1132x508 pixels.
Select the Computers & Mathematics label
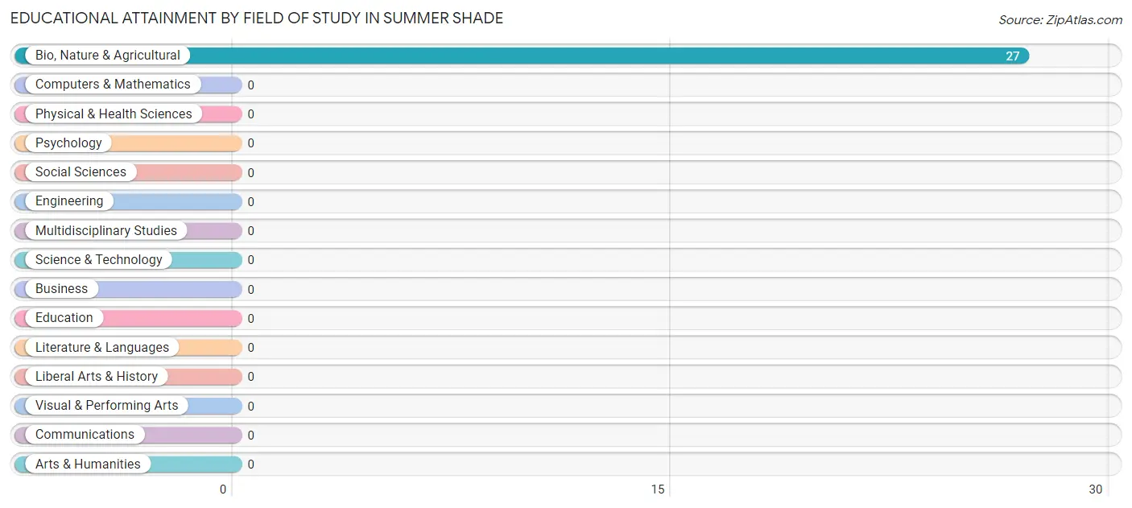[x=113, y=85]
